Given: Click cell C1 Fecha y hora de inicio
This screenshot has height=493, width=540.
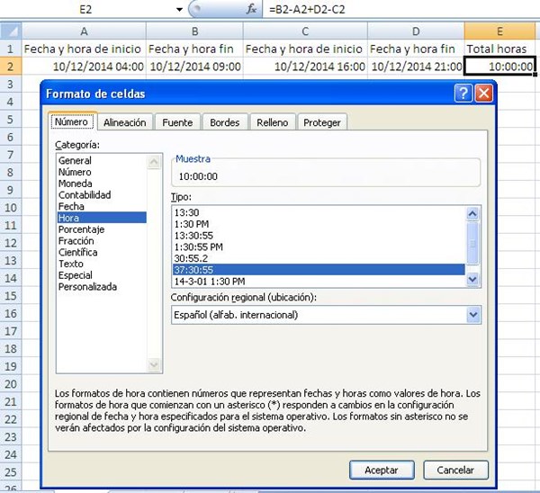Looking at the screenshot, I should 305,49.
